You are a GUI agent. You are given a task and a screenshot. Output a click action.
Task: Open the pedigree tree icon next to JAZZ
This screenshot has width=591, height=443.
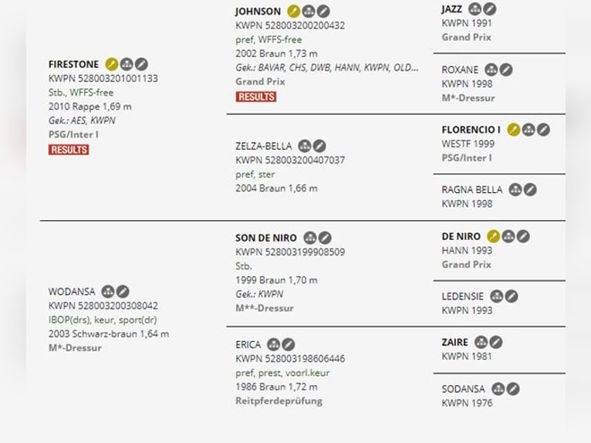click(475, 8)
